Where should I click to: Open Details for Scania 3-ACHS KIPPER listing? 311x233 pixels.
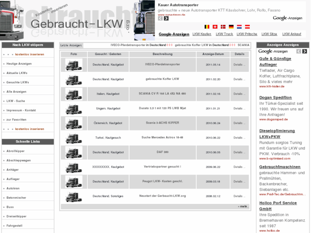tap(239, 123)
